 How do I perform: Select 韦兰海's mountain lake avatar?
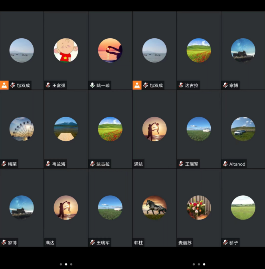point(66,129)
